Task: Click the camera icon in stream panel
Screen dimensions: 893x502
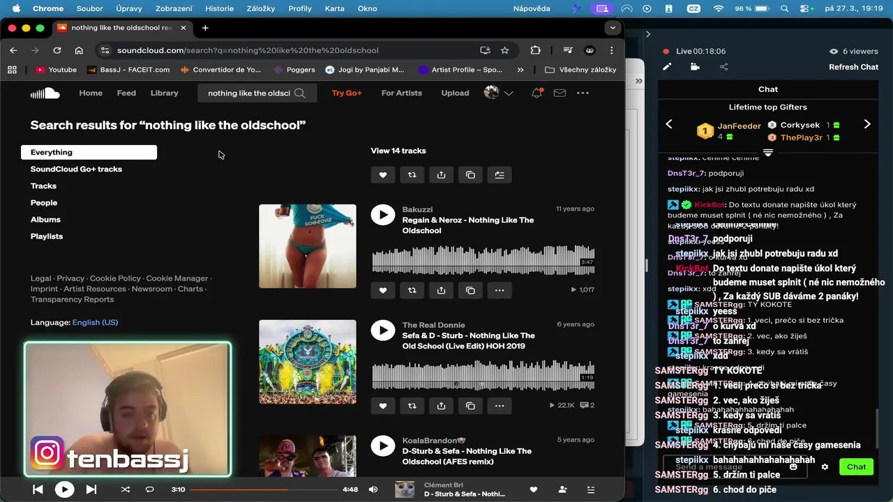Action: point(695,67)
